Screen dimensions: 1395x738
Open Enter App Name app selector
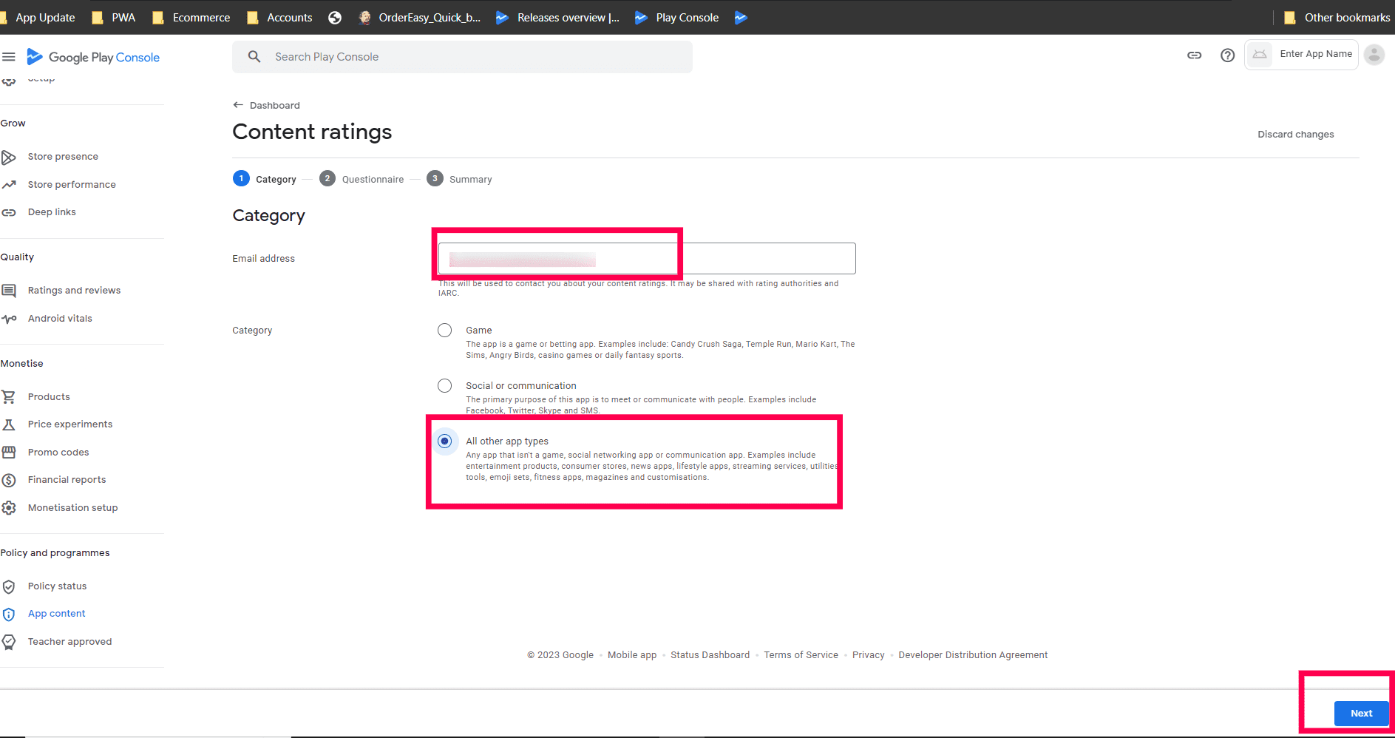(1301, 55)
